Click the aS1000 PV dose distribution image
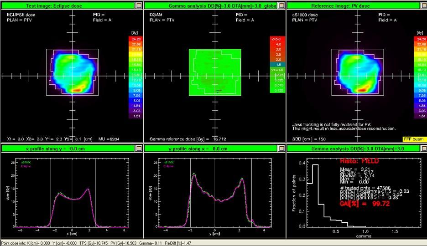The width and height of the screenshot is (427, 246). tap(358, 72)
